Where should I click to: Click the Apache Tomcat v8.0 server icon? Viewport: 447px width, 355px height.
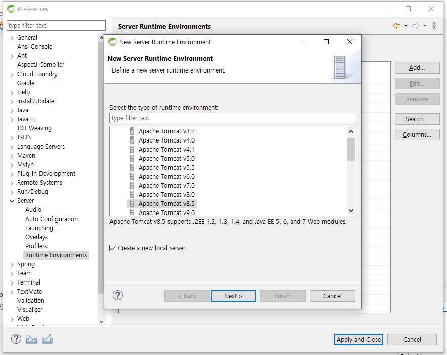(132, 195)
